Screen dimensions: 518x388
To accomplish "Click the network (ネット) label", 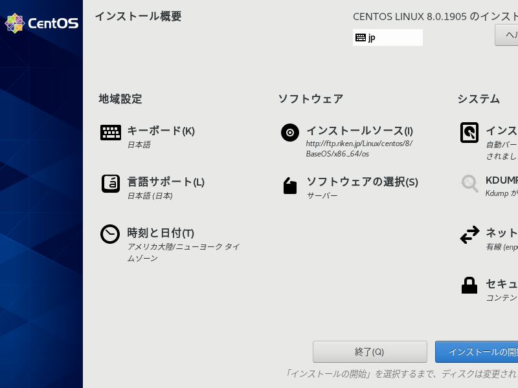I will click(x=501, y=233).
